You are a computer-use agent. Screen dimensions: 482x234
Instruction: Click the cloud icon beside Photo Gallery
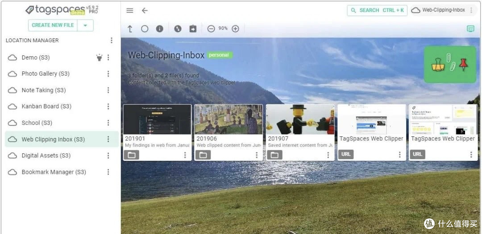[x=12, y=74]
